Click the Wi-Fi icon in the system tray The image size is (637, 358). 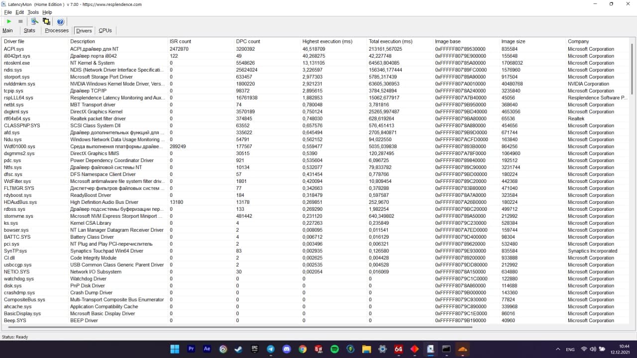click(584, 349)
